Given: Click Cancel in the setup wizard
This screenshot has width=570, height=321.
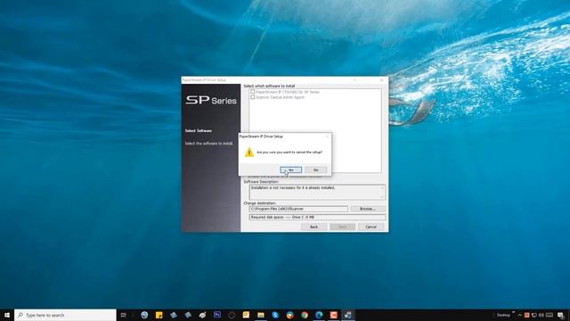Looking at the screenshot, I should [370, 226].
